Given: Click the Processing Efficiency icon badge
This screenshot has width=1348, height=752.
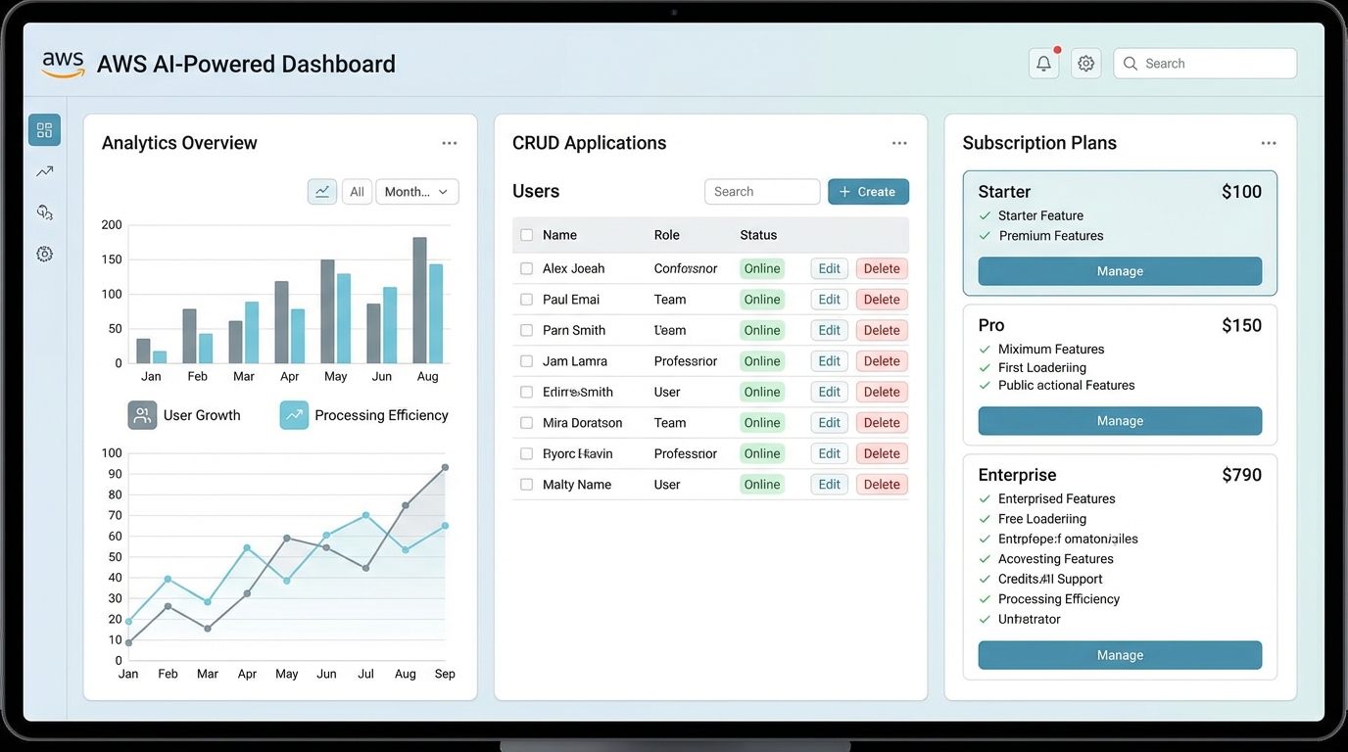Looking at the screenshot, I should point(293,414).
